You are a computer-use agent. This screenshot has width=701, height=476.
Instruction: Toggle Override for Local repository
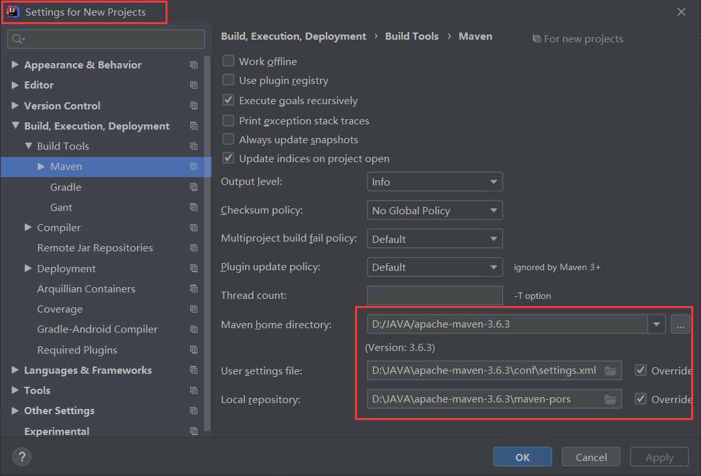point(640,399)
